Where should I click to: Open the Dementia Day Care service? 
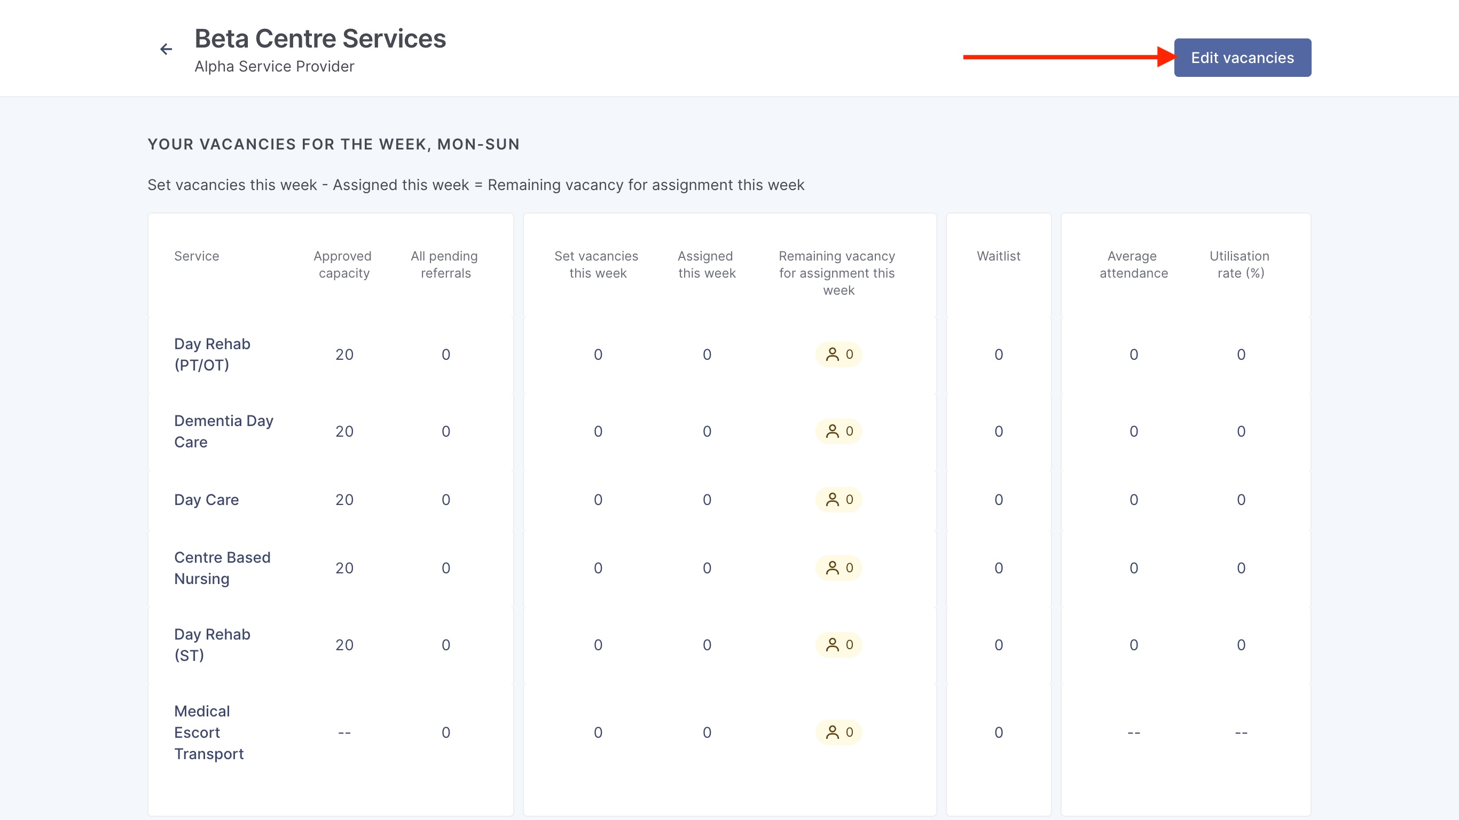point(223,431)
